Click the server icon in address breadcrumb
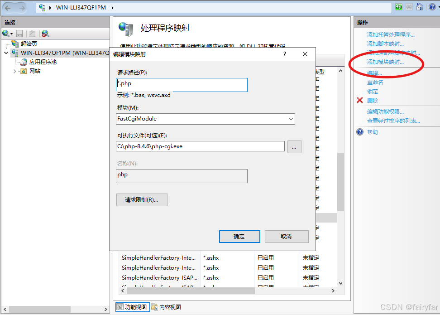 tap(42, 8)
